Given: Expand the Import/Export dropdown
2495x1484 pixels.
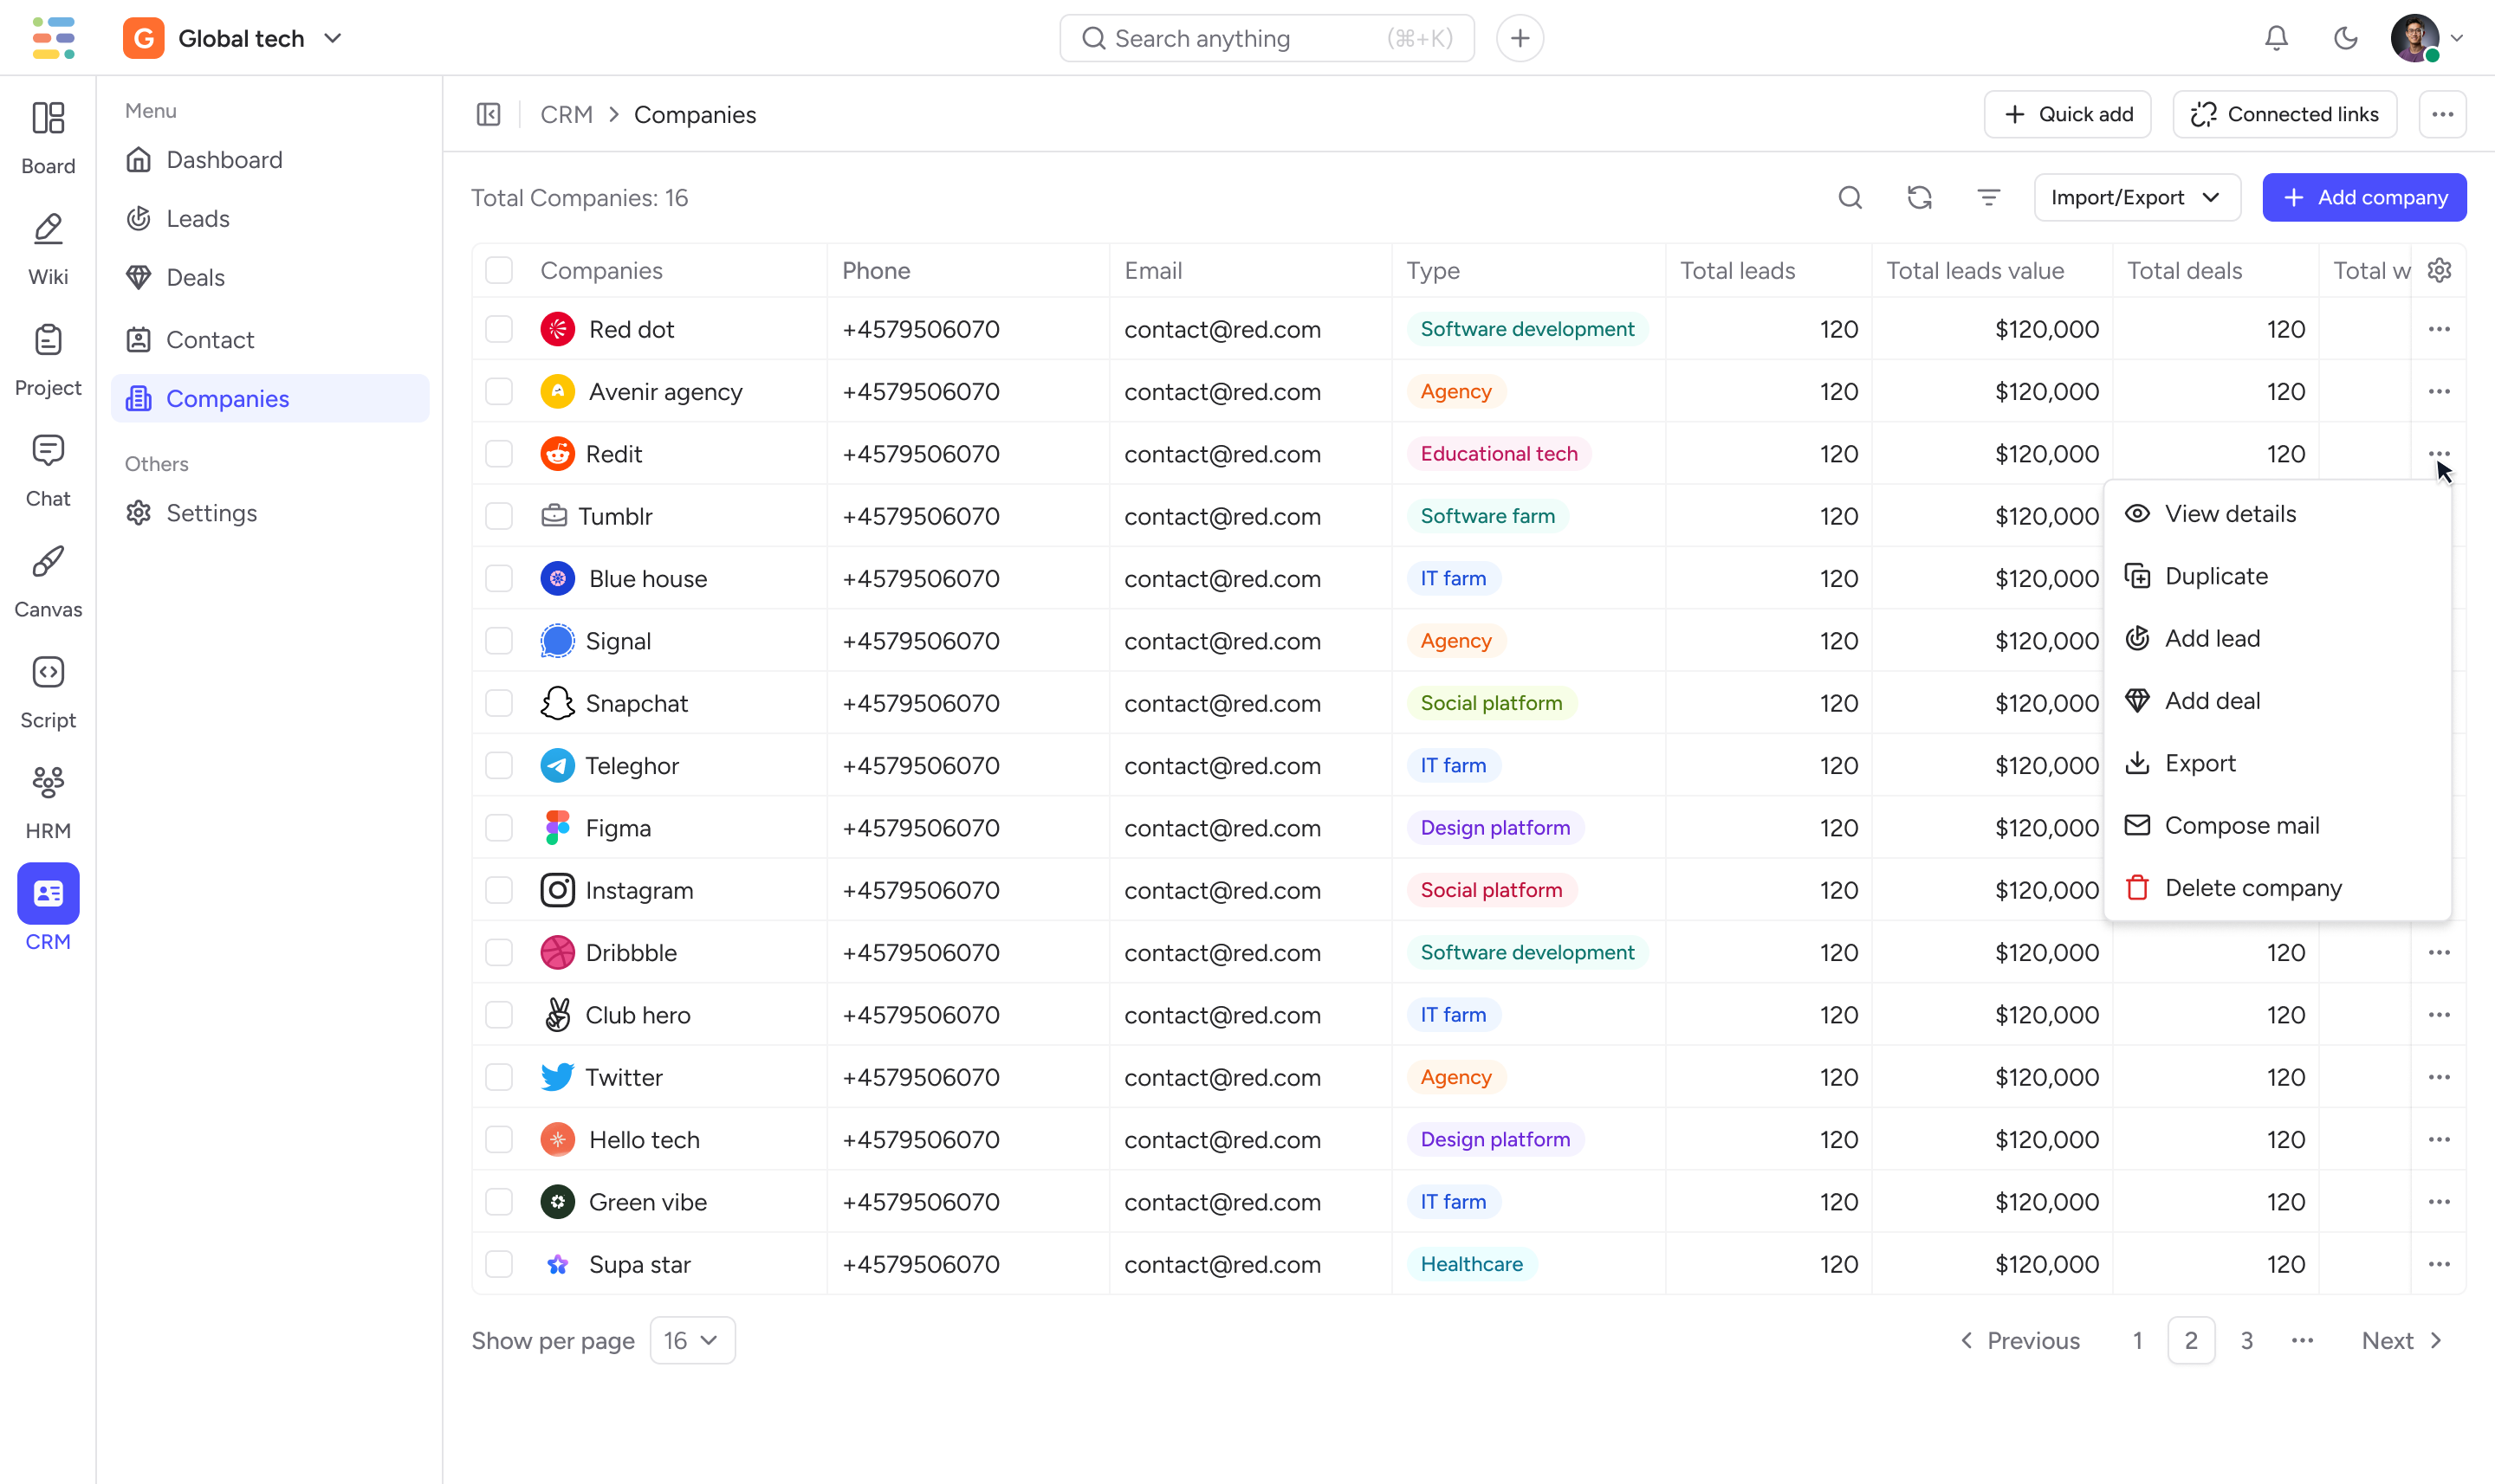Looking at the screenshot, I should [2135, 198].
